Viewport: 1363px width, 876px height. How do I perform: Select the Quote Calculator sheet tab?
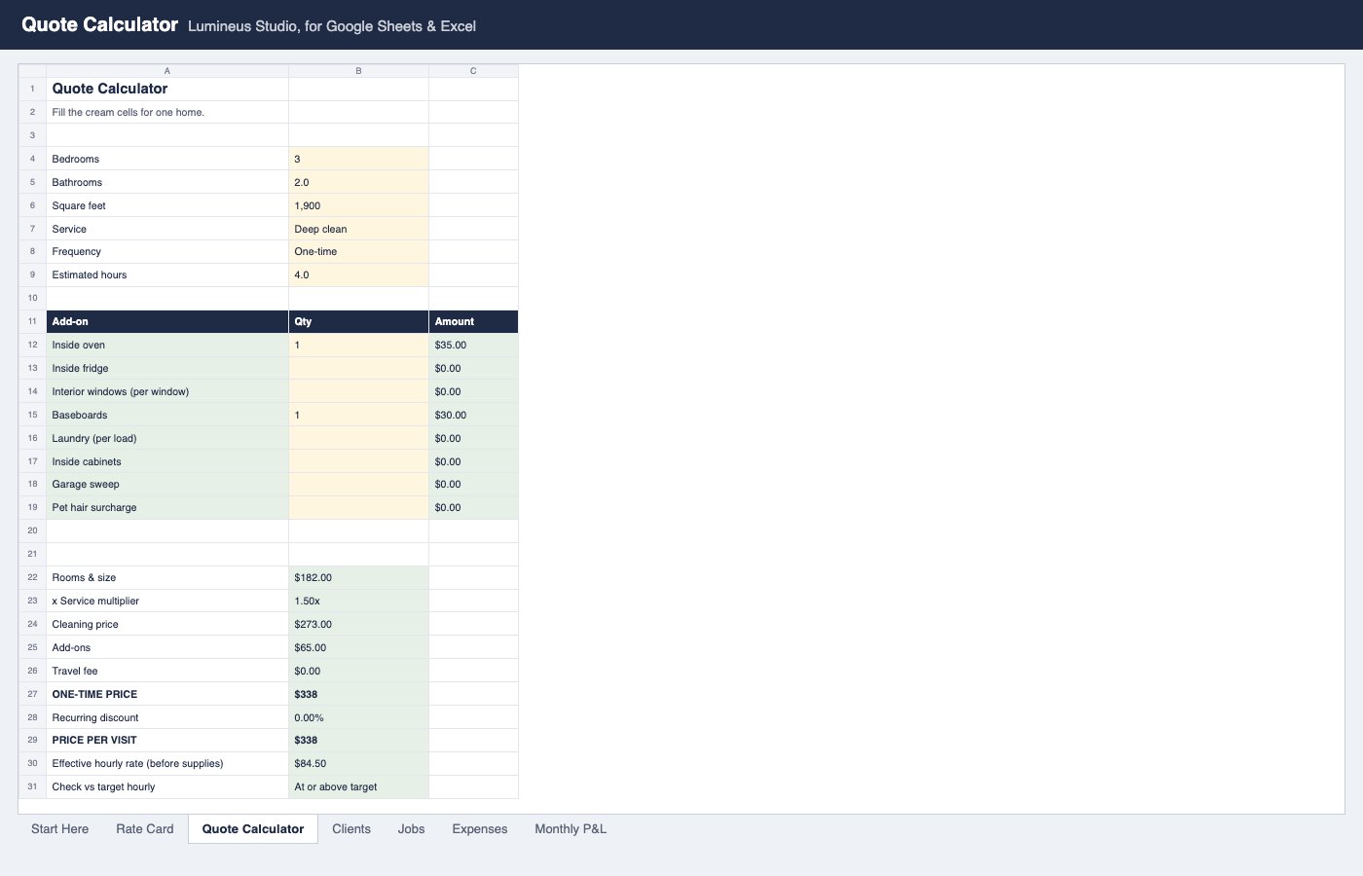tap(253, 829)
